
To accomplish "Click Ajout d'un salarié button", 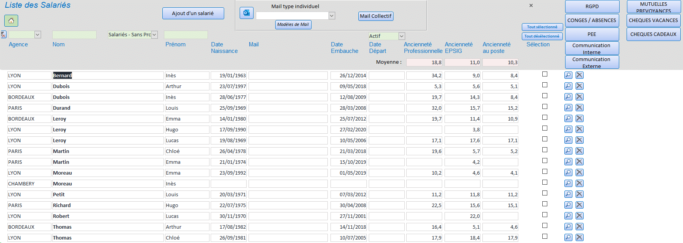I will point(193,13).
